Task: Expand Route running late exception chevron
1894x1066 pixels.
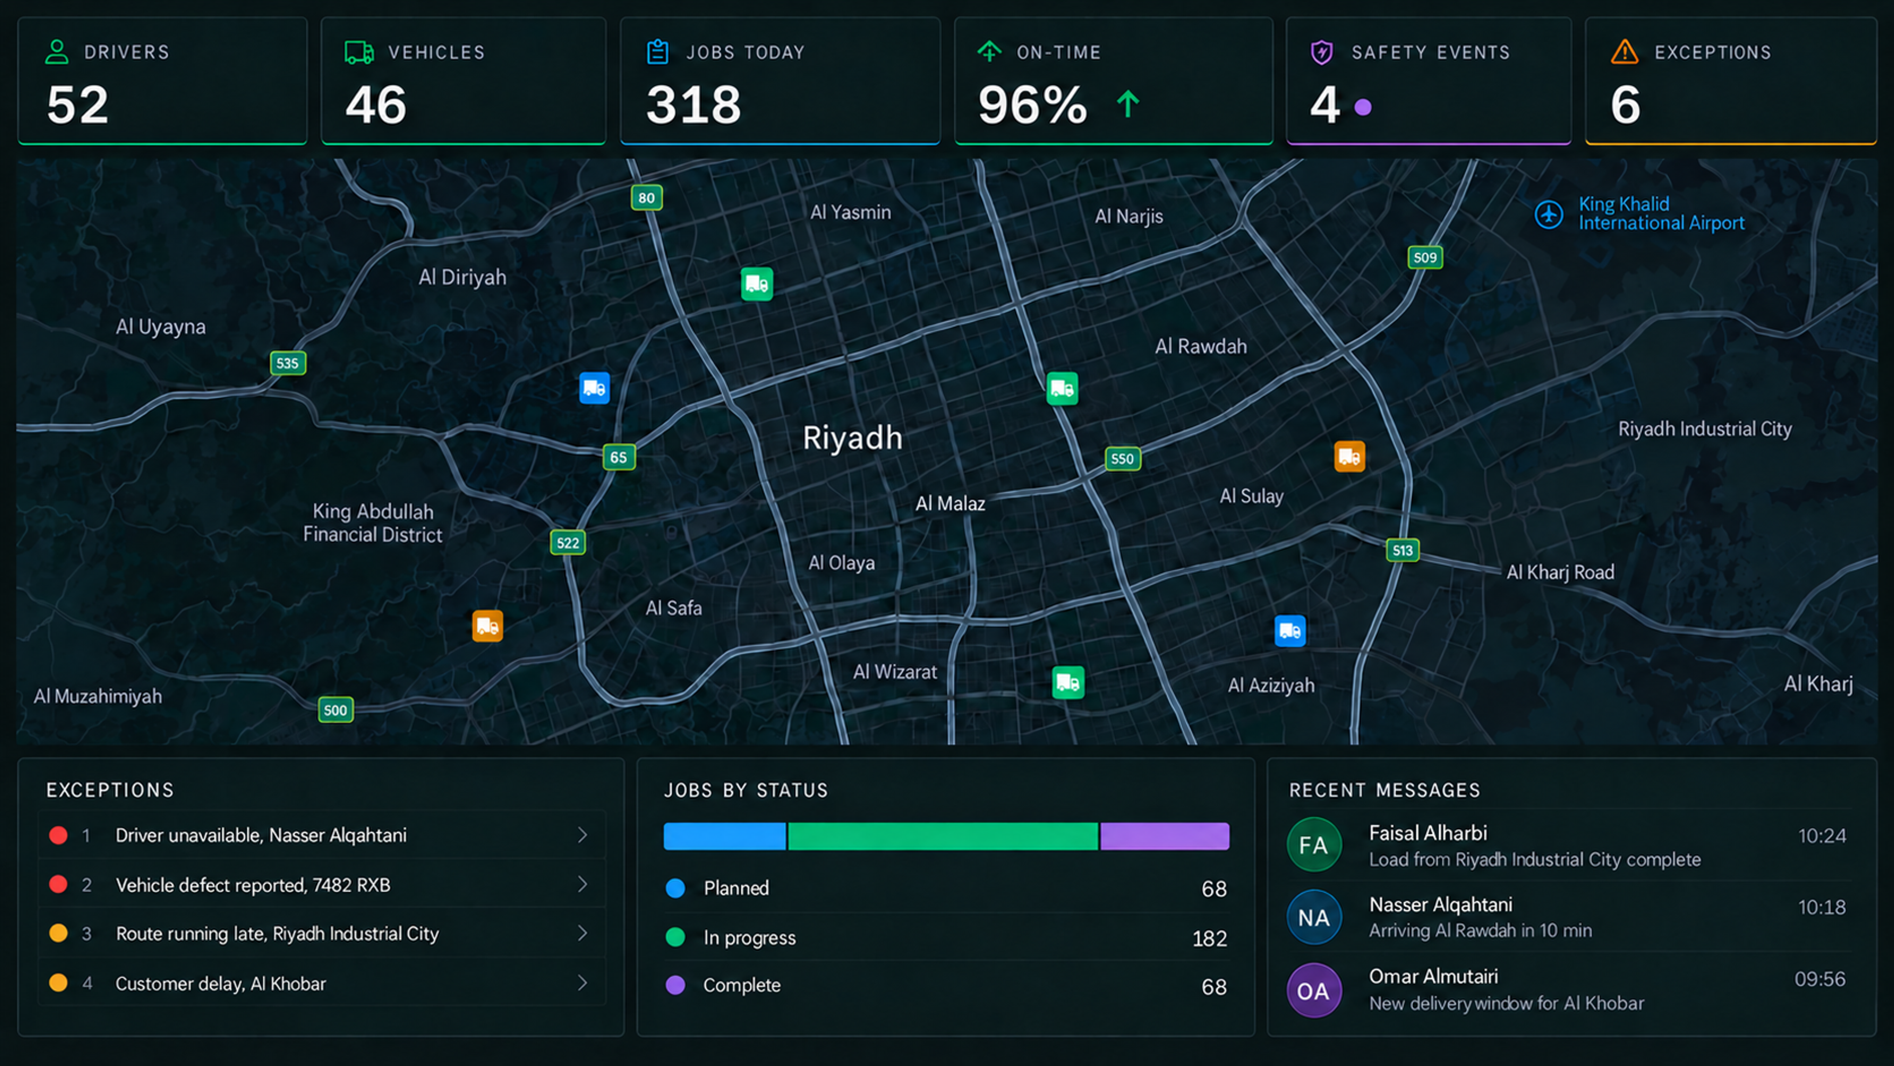Action: [x=583, y=933]
